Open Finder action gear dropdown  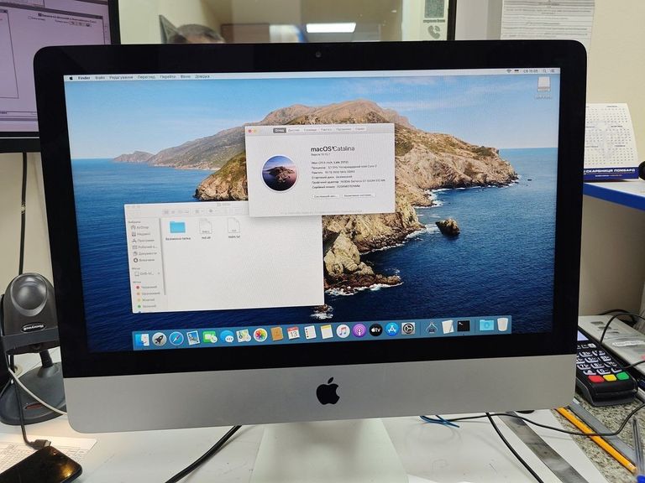212,210
